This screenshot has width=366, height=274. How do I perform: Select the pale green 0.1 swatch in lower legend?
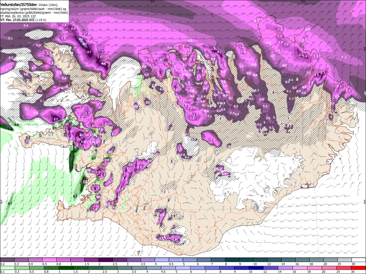click(7, 268)
